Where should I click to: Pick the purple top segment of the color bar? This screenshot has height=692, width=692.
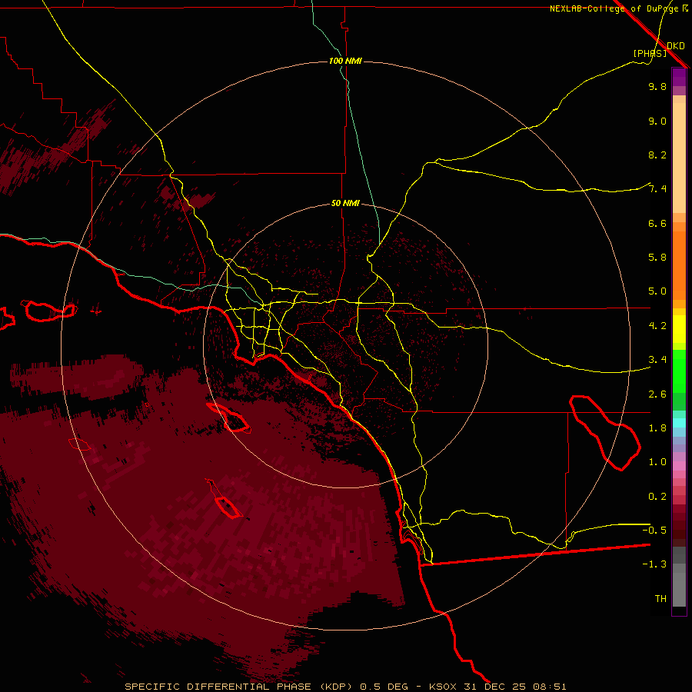tap(679, 77)
